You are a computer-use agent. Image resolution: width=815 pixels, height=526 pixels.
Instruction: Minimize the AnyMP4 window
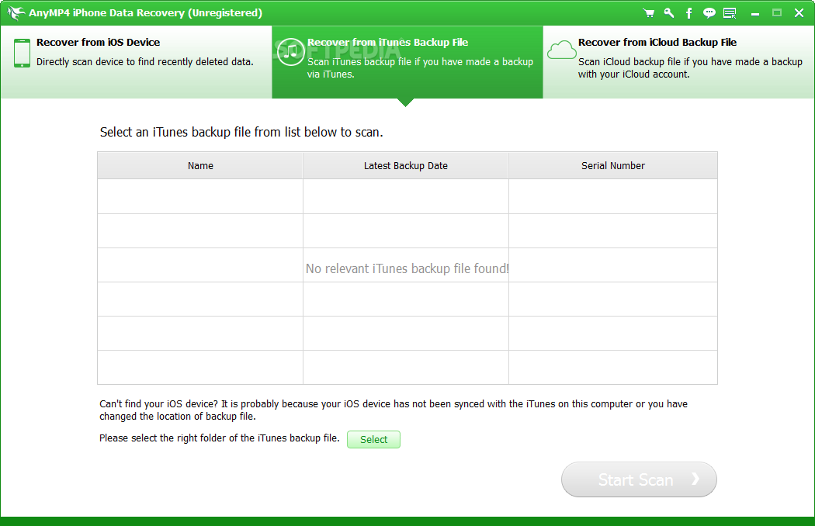(755, 13)
